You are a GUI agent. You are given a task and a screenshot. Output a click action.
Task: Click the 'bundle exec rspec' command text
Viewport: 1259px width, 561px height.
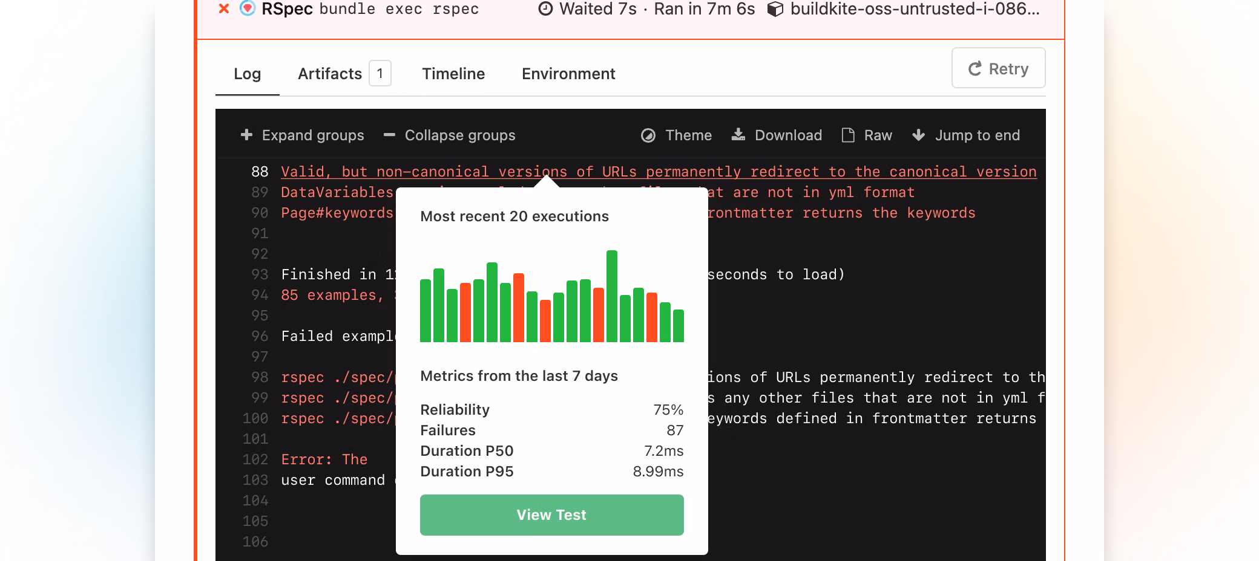point(399,9)
